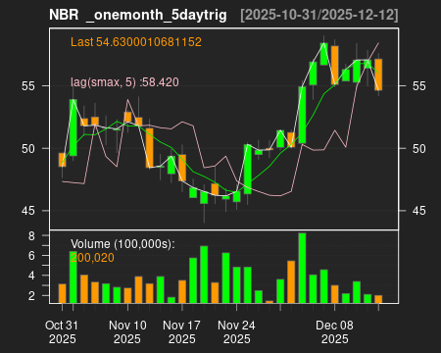Screen dimensions: 441x353
Task: Click the chart title NBR _onemonth_5daytrig
Action: tap(138, 15)
